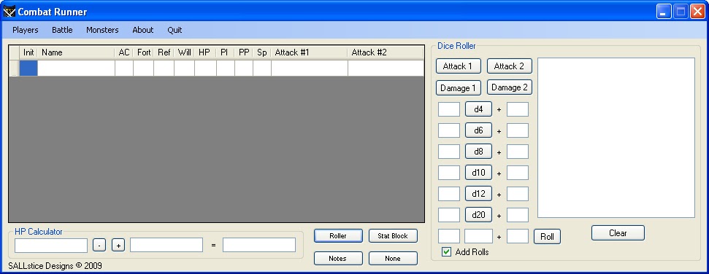Click the d8 dice count field

pyautogui.click(x=449, y=152)
